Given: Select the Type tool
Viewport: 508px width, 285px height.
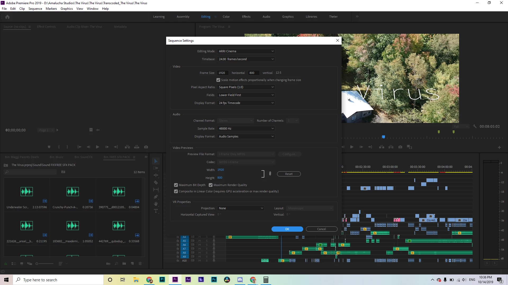Looking at the screenshot, I should (x=156, y=211).
